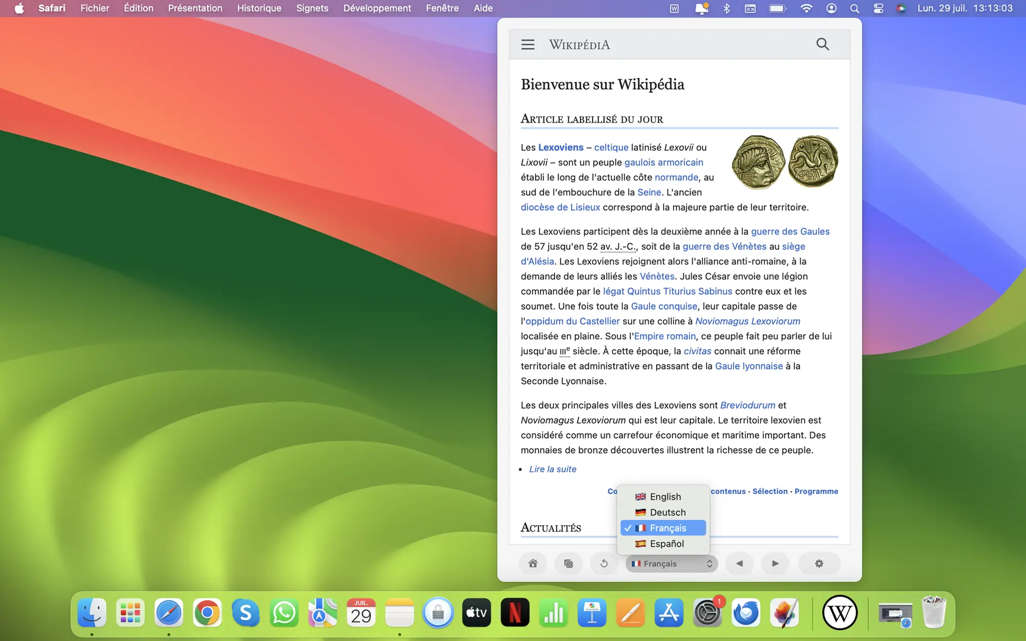Image resolution: width=1026 pixels, height=641 pixels.
Task: Go forward using the right arrow button
Action: point(775,564)
